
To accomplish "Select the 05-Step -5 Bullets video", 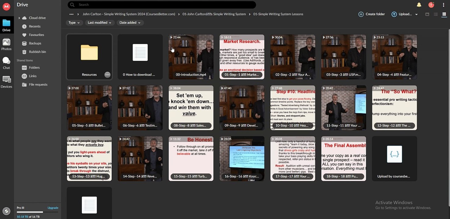I will (89, 108).
